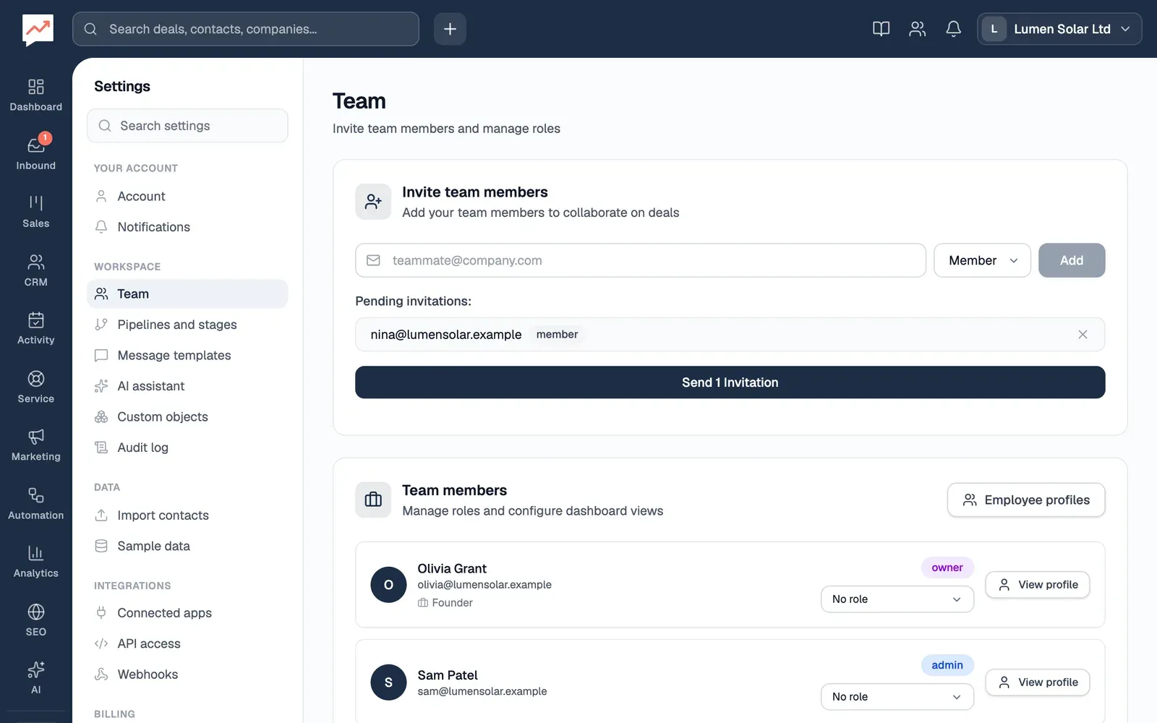Open the Automation section
The image size is (1157, 723).
point(35,503)
